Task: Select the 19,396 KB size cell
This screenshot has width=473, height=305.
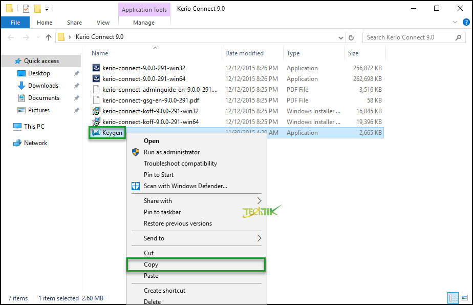Action: click(x=369, y=122)
